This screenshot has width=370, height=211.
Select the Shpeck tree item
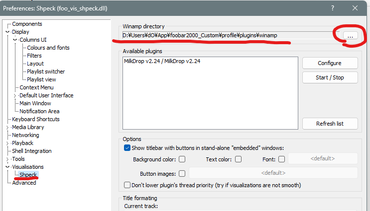pyautogui.click(x=28, y=175)
